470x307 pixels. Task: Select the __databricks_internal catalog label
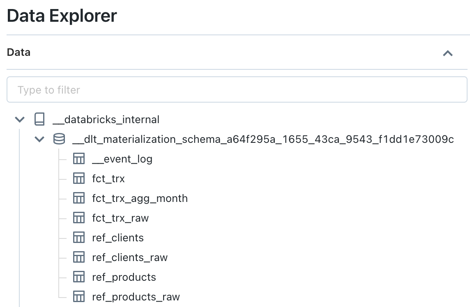click(x=106, y=119)
